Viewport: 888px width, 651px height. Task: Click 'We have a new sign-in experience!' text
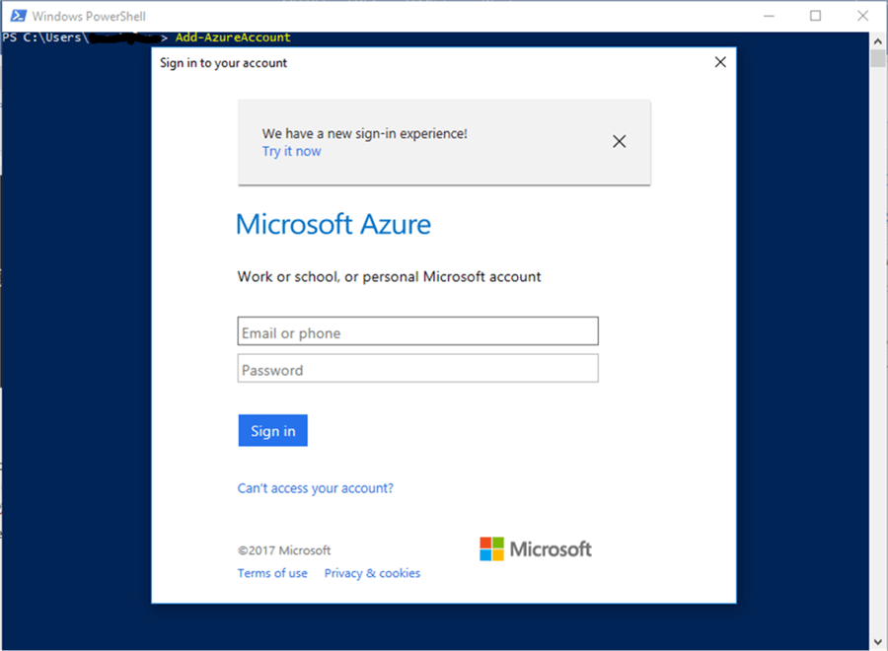coord(365,134)
